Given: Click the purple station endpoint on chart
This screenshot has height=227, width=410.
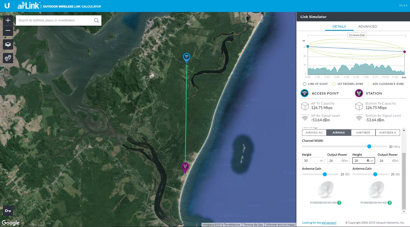Looking at the screenshot, I should (405, 52).
